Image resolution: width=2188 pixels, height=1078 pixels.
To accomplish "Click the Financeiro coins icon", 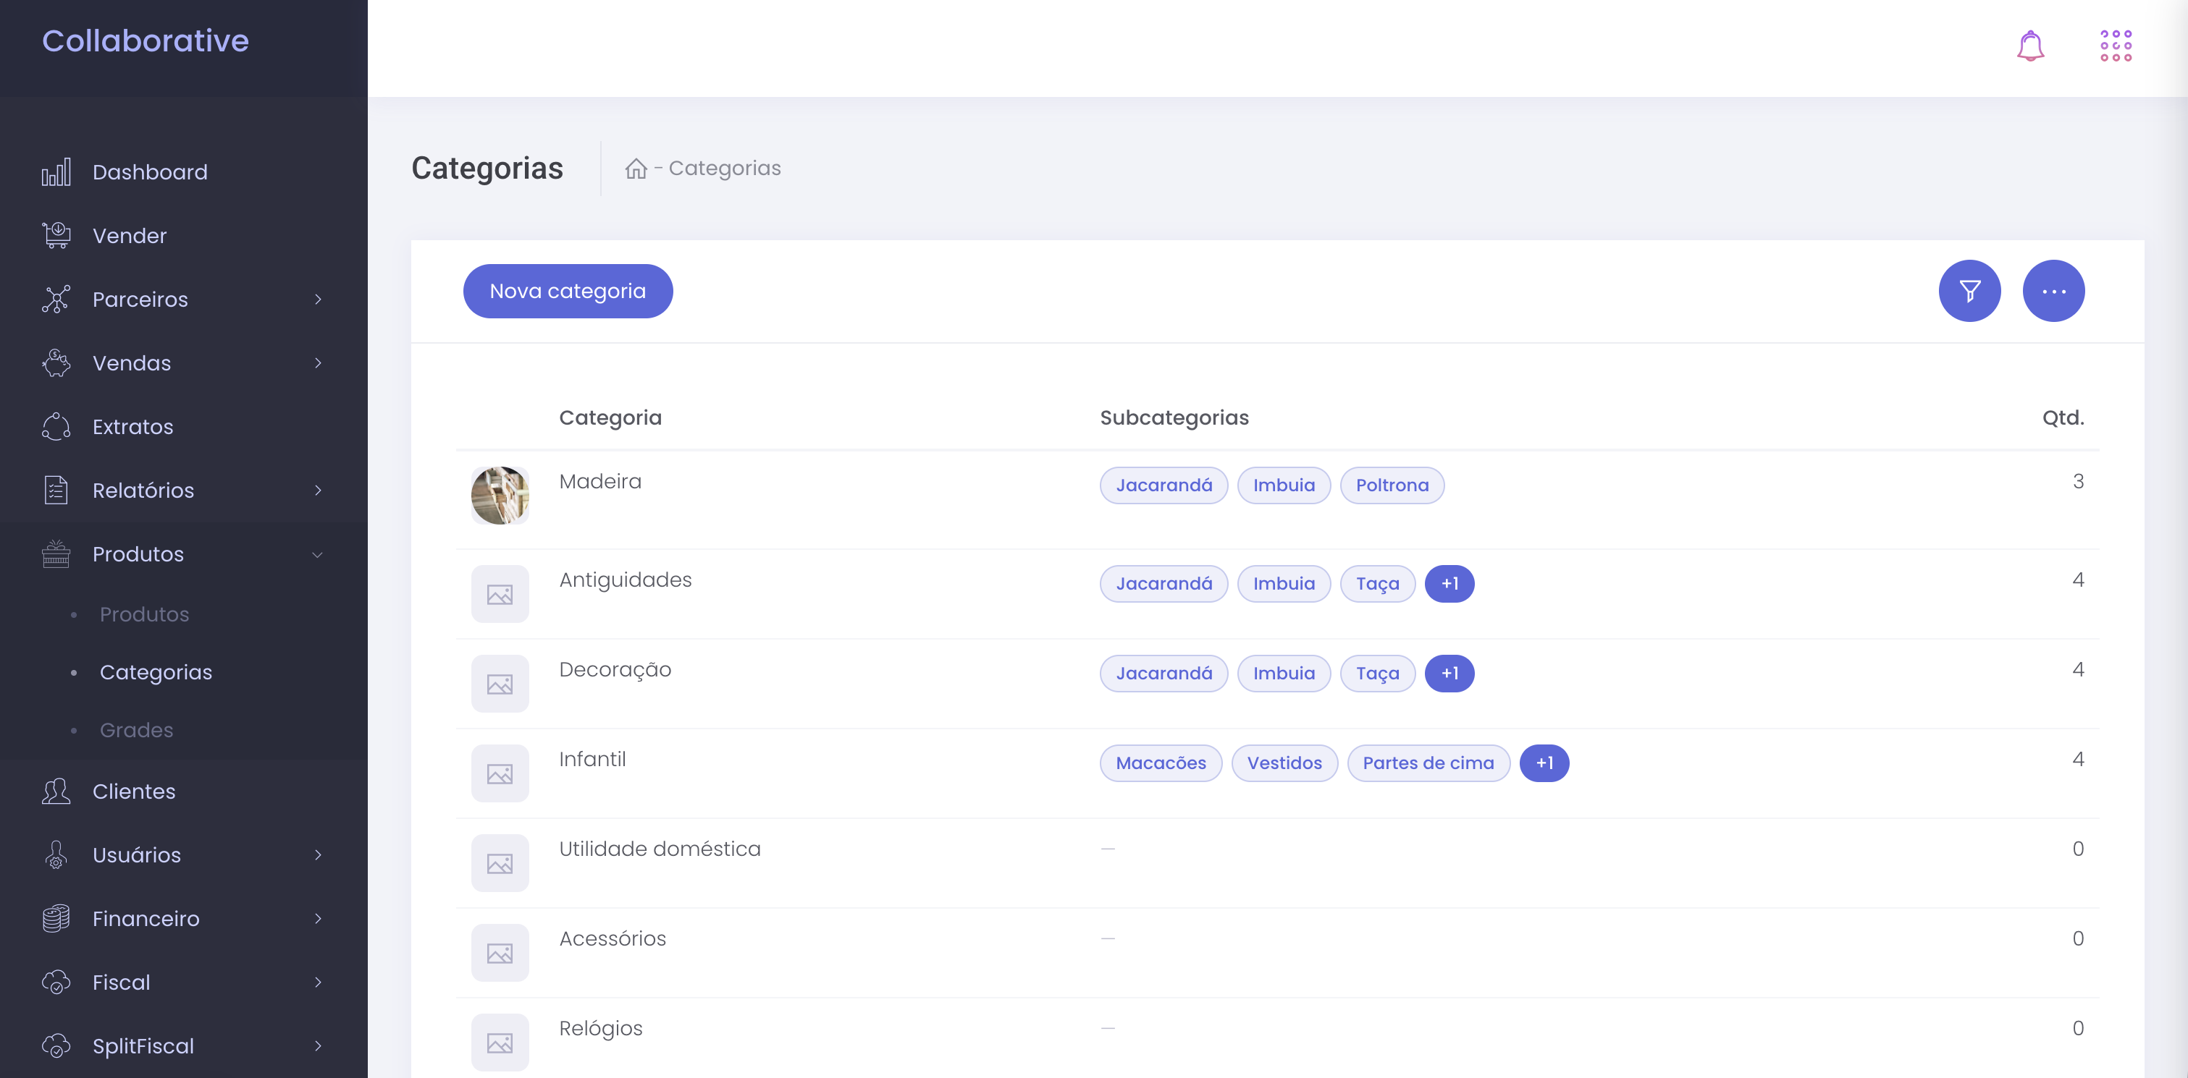I will click(x=56, y=918).
